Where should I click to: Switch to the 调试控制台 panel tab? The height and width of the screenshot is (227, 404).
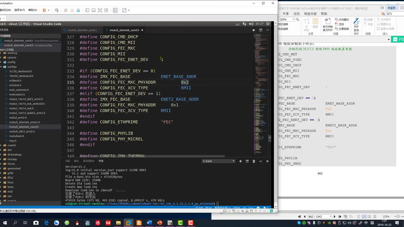click(x=88, y=161)
